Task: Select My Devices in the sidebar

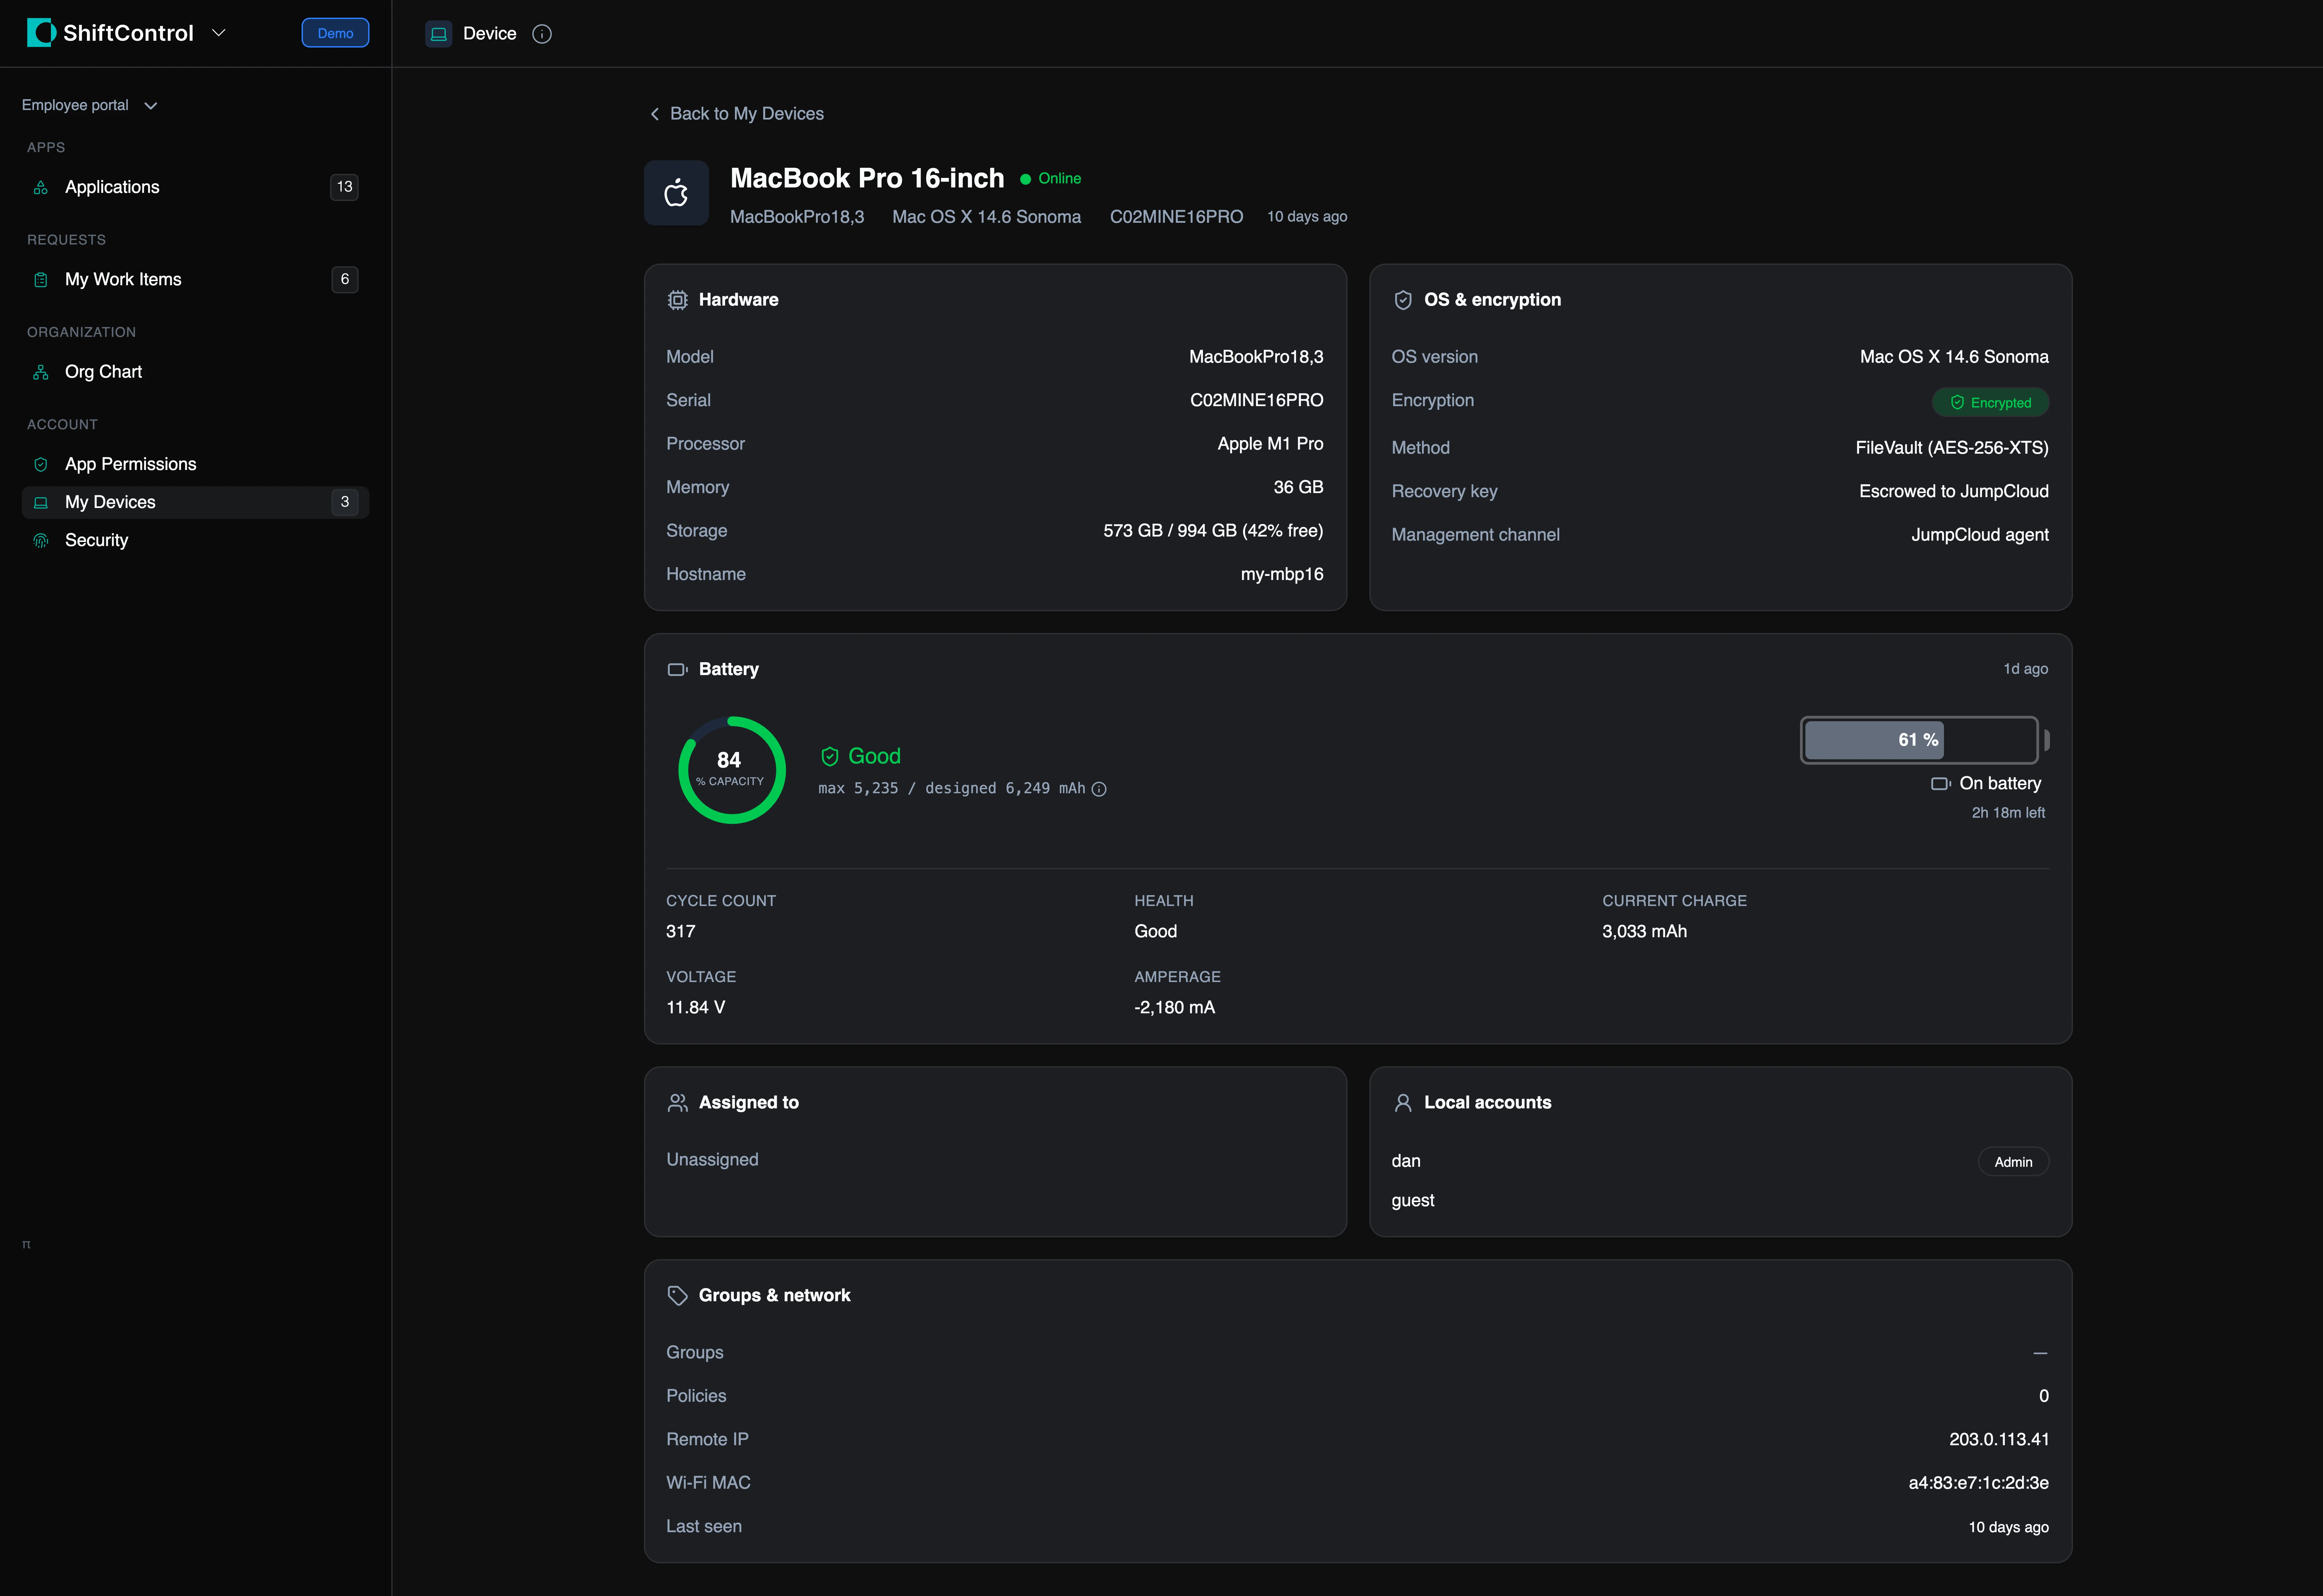Action: point(195,502)
